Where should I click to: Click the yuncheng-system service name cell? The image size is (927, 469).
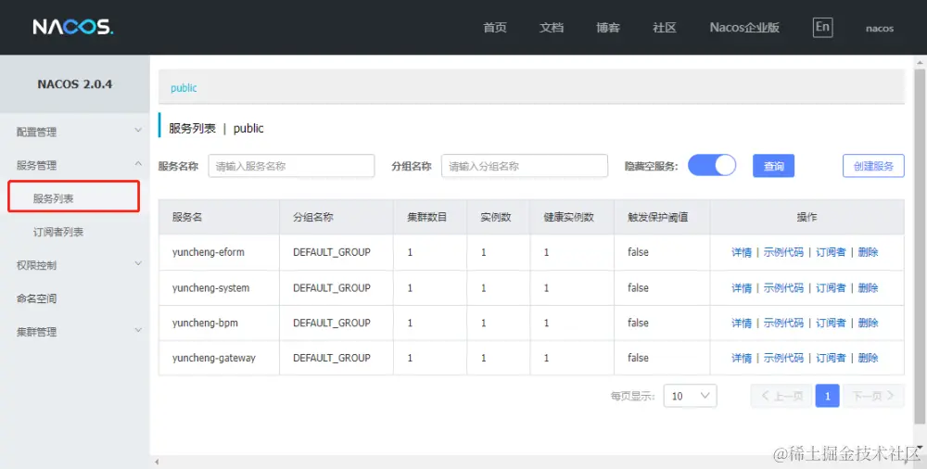[220, 288]
